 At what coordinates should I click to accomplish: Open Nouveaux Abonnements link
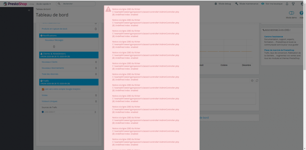[53, 68]
